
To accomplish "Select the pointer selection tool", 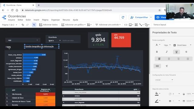I will tap(34, 25).
